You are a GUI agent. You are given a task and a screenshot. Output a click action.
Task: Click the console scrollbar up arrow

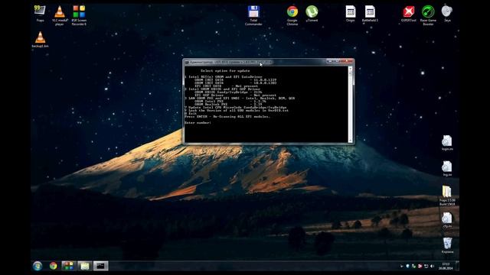351,68
